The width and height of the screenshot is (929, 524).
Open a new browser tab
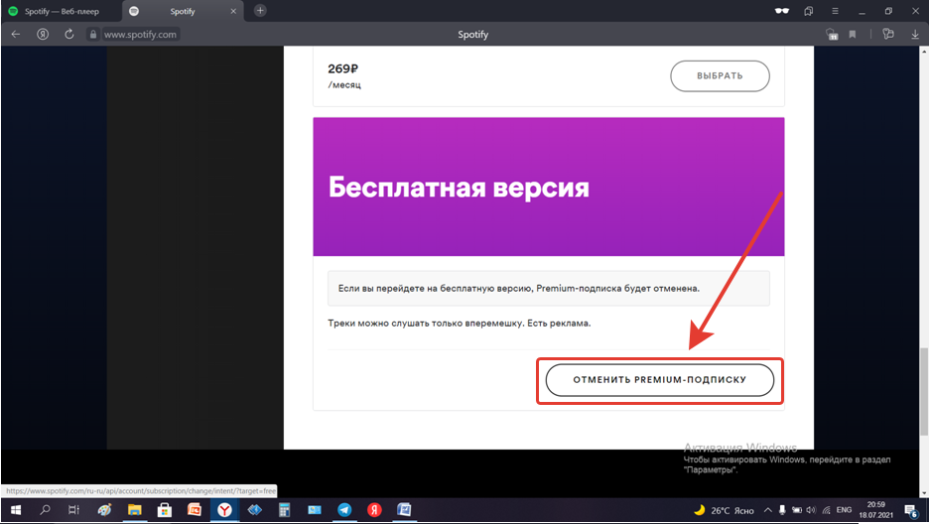tap(260, 11)
